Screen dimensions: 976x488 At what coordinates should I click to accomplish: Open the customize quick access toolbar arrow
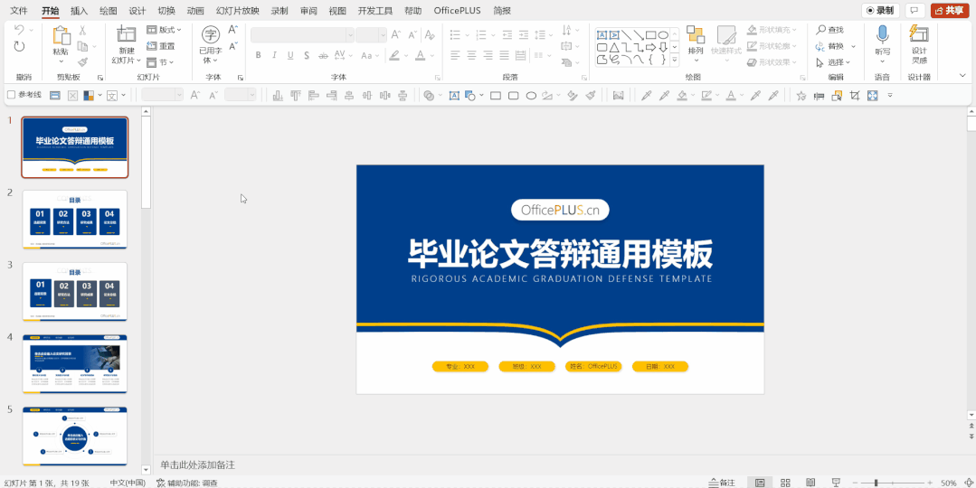coord(890,95)
